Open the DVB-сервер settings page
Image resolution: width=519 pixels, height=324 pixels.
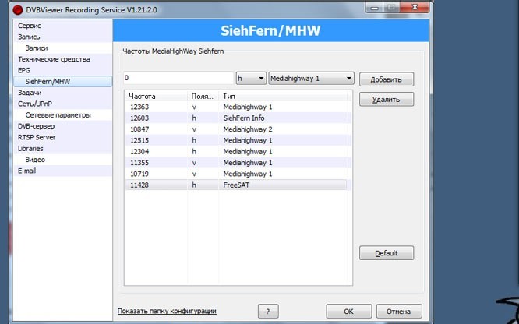pyautogui.click(x=37, y=126)
